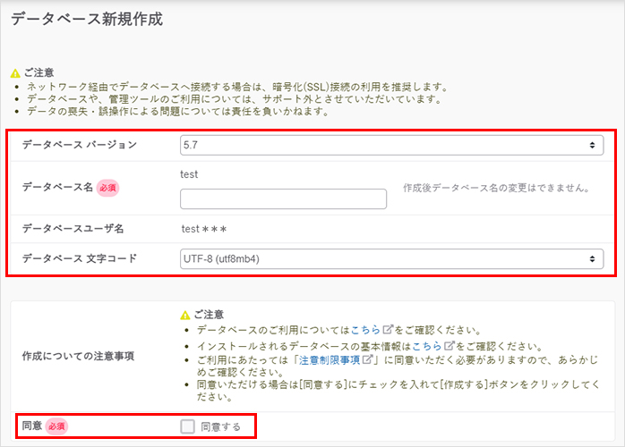The image size is (625, 447).
Task: Open the こちら link about database basic information
Action: [429, 347]
